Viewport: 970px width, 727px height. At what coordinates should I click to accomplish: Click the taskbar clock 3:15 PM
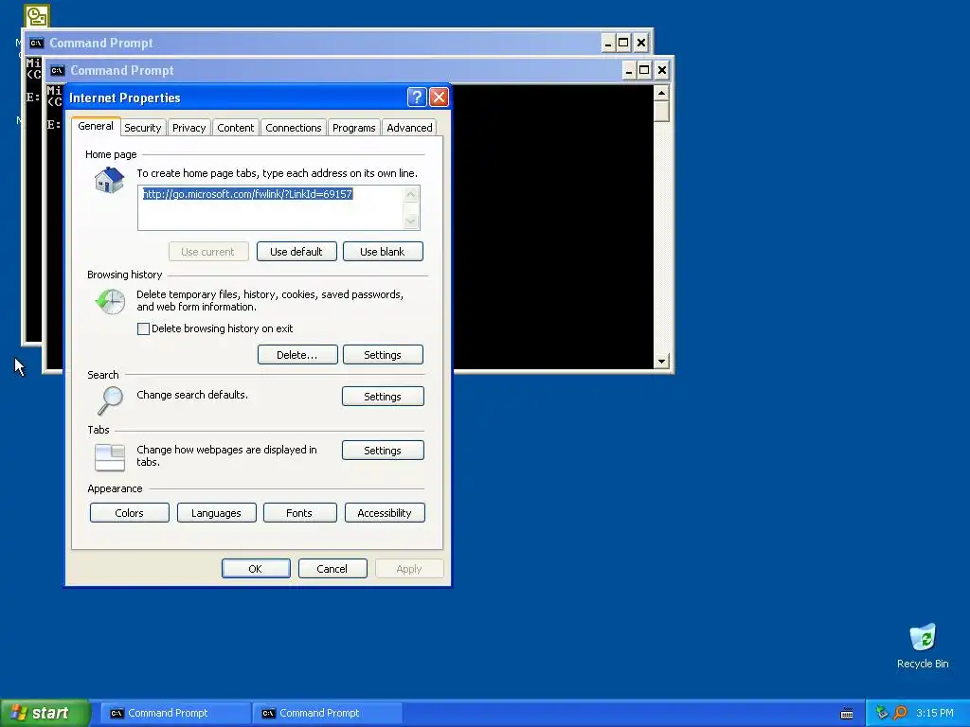[x=935, y=713]
